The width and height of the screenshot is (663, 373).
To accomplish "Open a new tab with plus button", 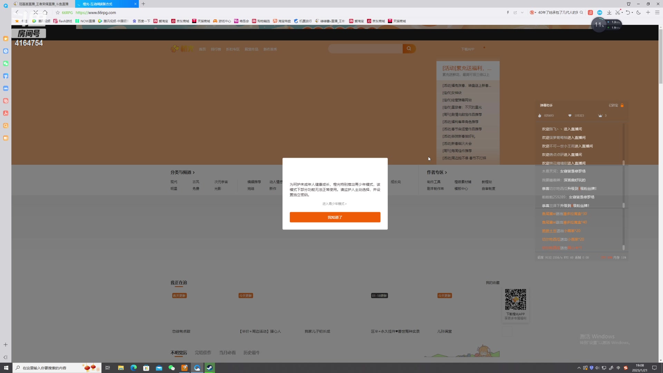I will point(143,4).
